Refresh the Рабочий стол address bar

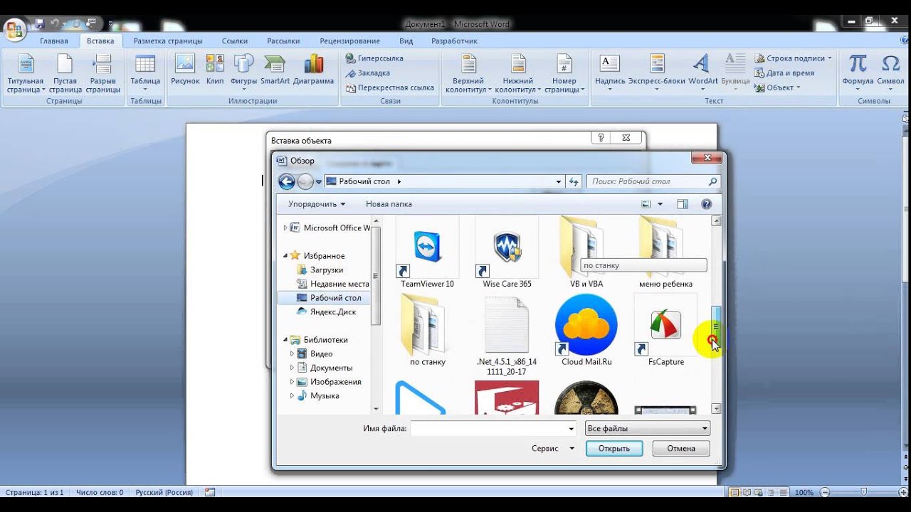pyautogui.click(x=574, y=181)
